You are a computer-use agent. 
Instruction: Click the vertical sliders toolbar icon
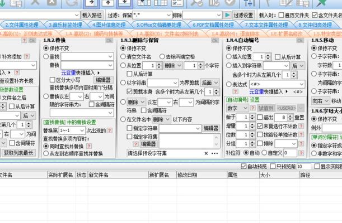tap(249, 3)
